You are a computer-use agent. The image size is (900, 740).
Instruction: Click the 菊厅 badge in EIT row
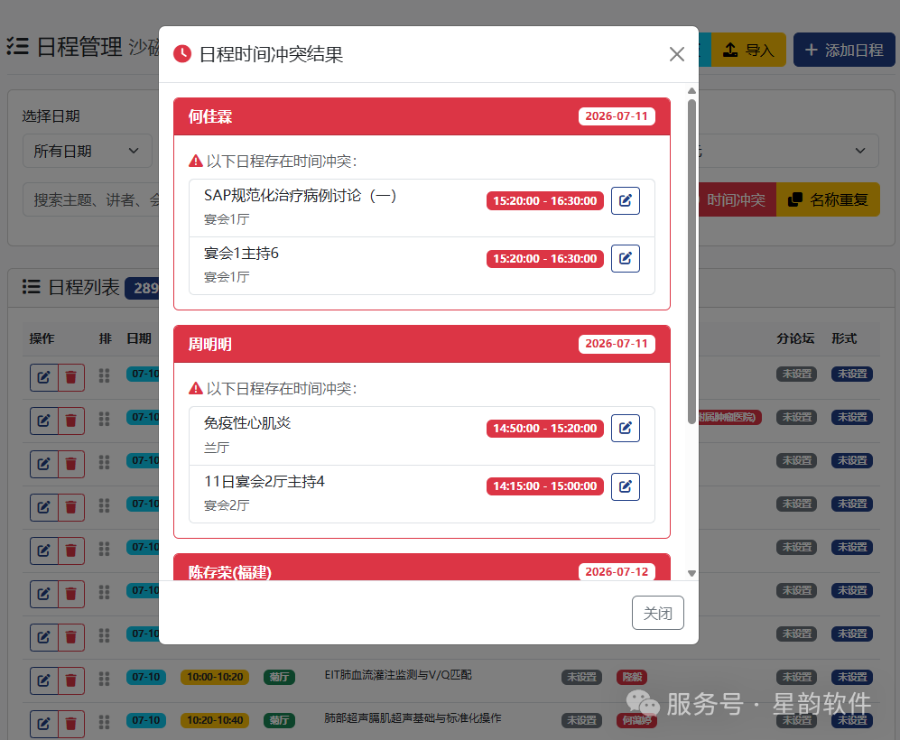click(x=279, y=677)
